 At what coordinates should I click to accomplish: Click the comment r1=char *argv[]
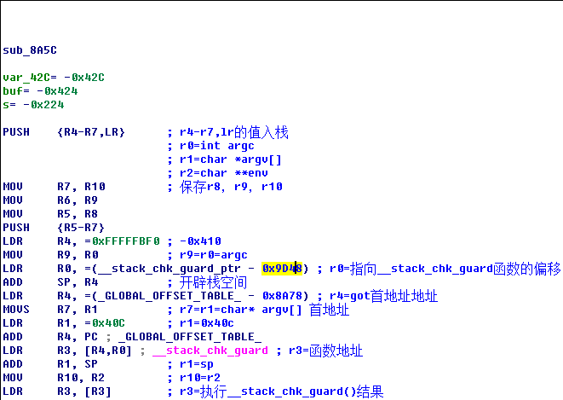pos(231,159)
